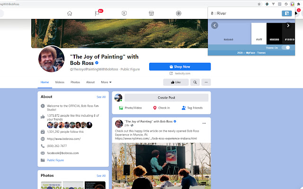
Task: Click the Shop Now button
Action: pos(180,67)
